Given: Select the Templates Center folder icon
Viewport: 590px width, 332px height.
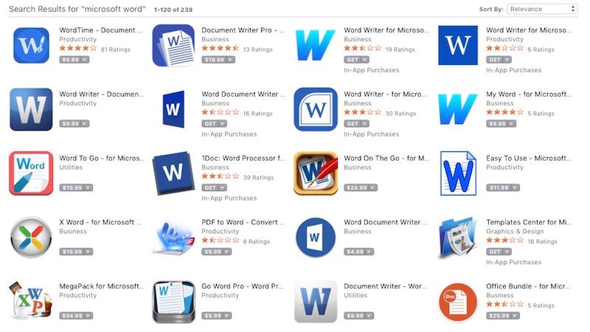Looking at the screenshot, I should tap(458, 238).
